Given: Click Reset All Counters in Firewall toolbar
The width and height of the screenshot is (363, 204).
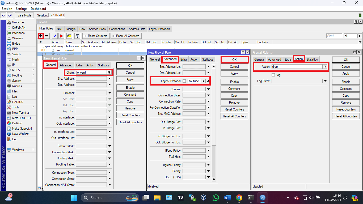Looking at the screenshot, I should (x=125, y=36).
